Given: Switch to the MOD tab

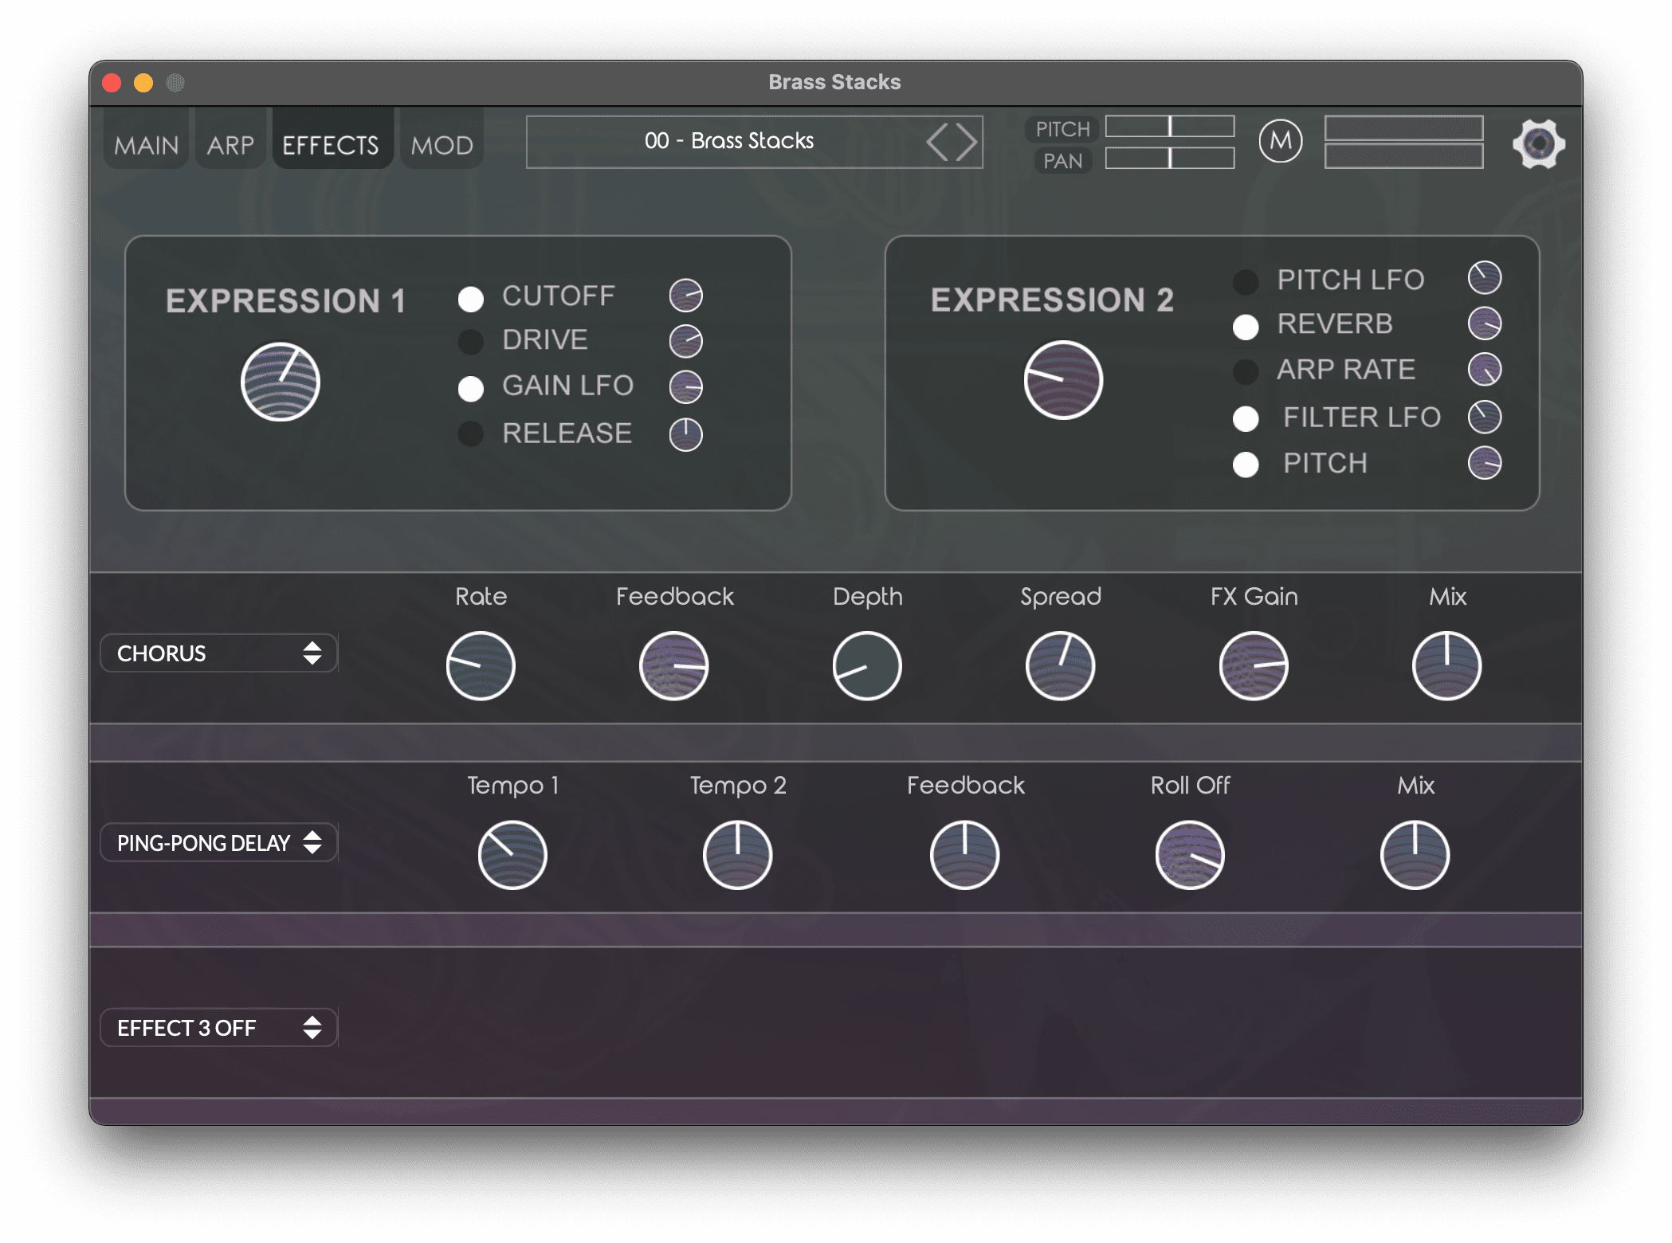Looking at the screenshot, I should click(442, 145).
